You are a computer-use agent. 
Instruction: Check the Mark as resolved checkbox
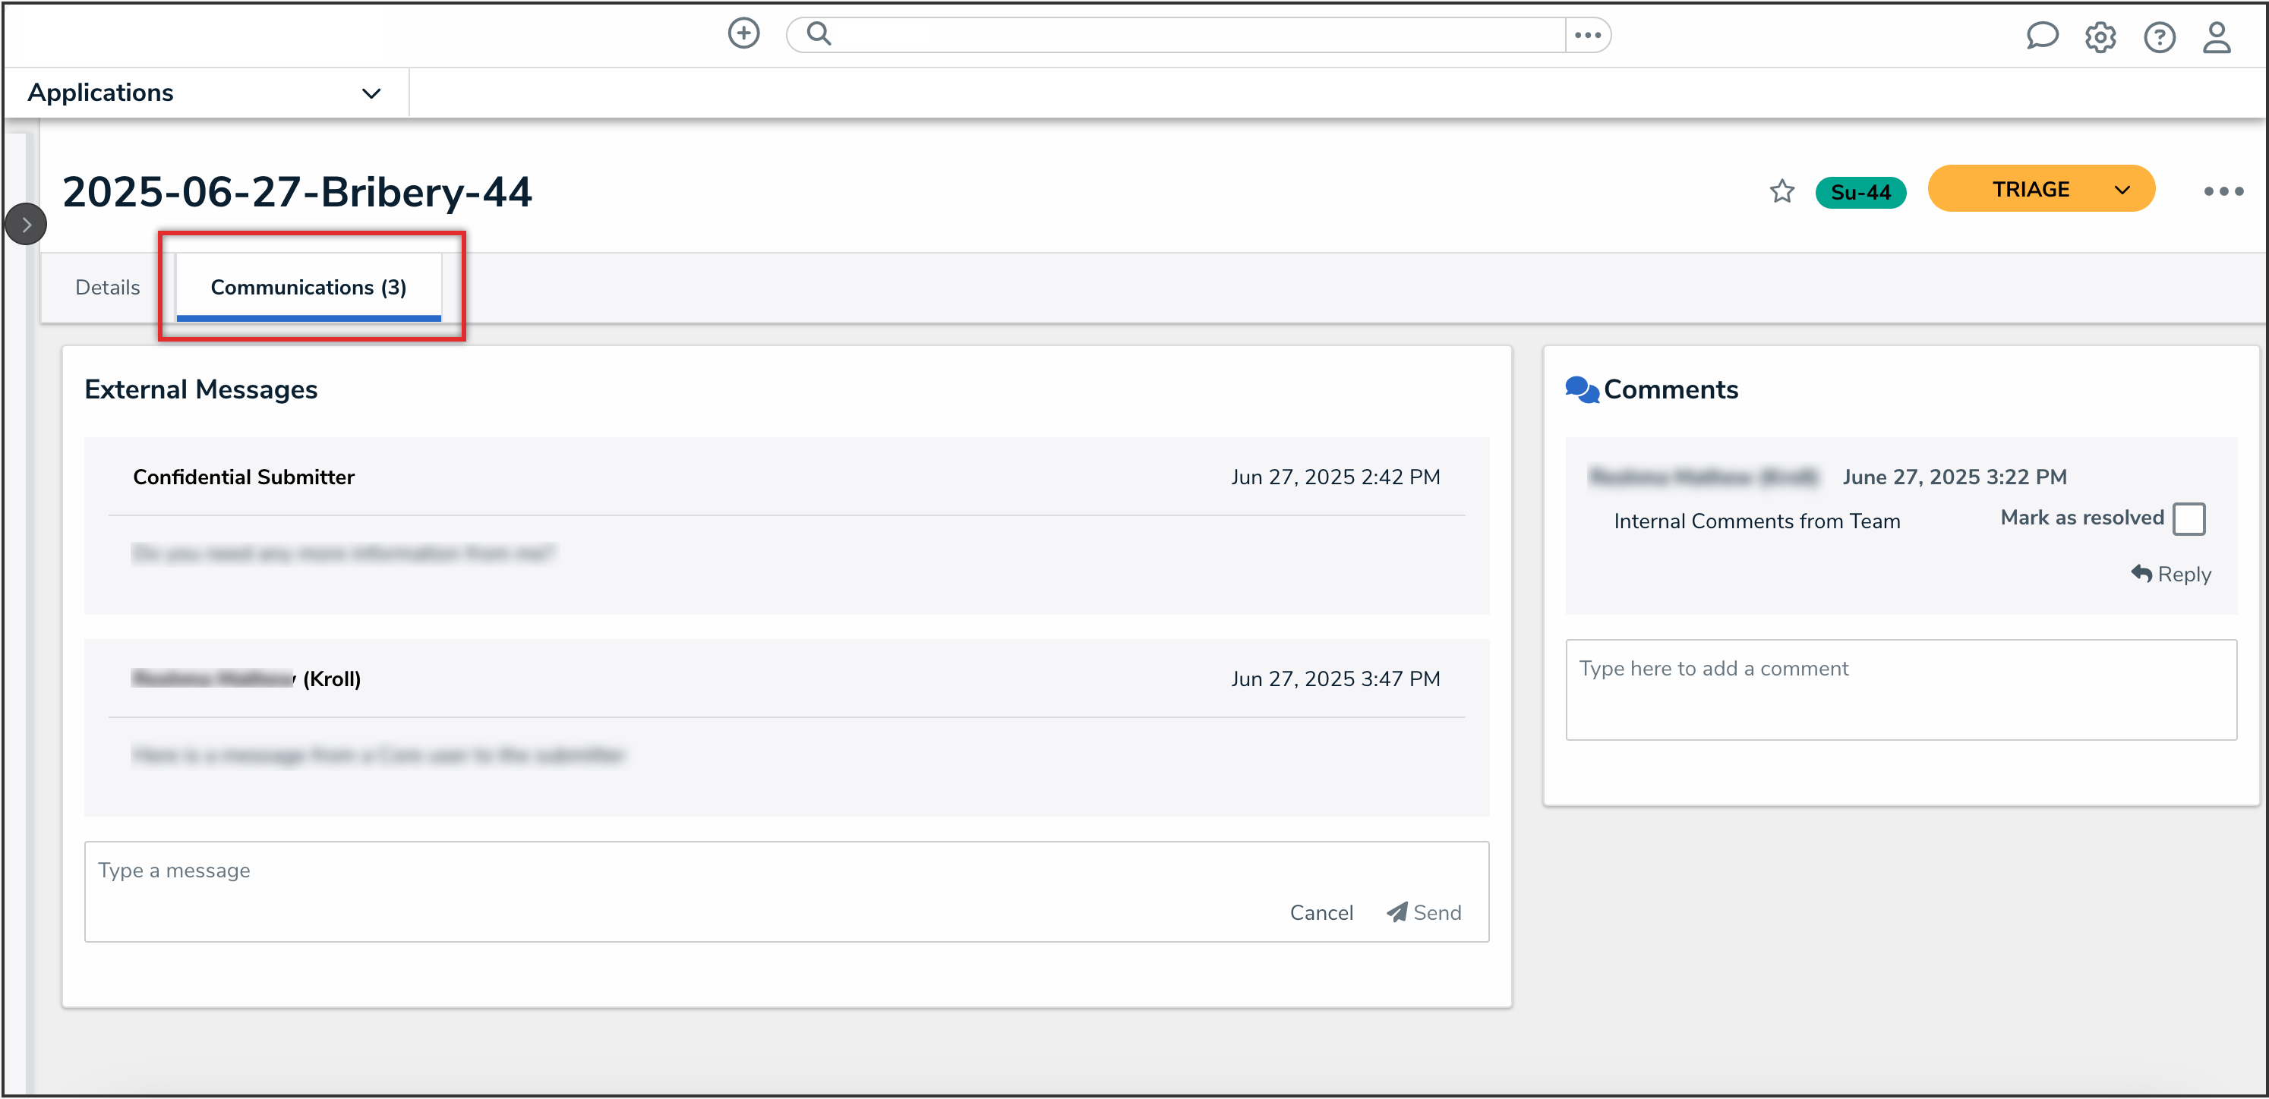(x=2188, y=518)
